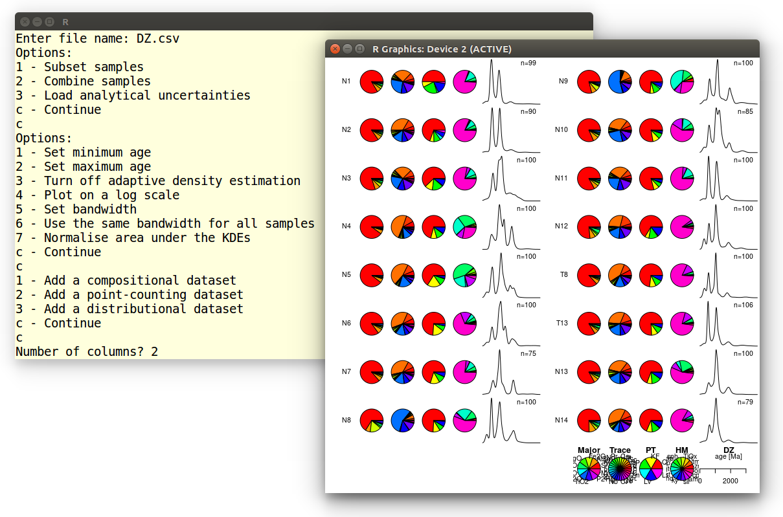Click the 'Number of columns?' prompt line
Image resolution: width=783 pixels, height=517 pixels.
(87, 351)
